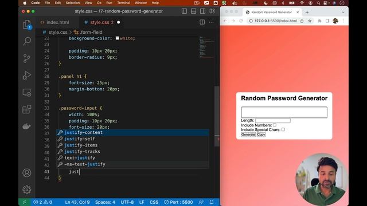The height and width of the screenshot is (206, 367).
Task: Open Source Control view
Action: coord(27,58)
